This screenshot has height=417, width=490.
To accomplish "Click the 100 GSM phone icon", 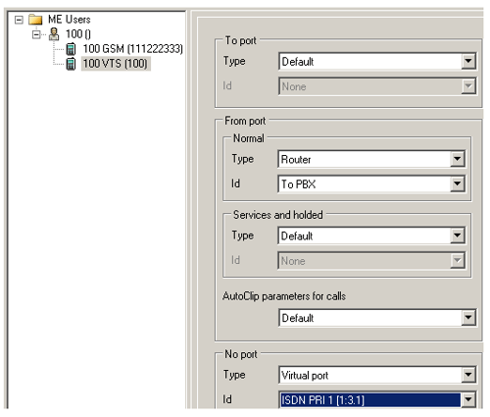I will (x=71, y=49).
